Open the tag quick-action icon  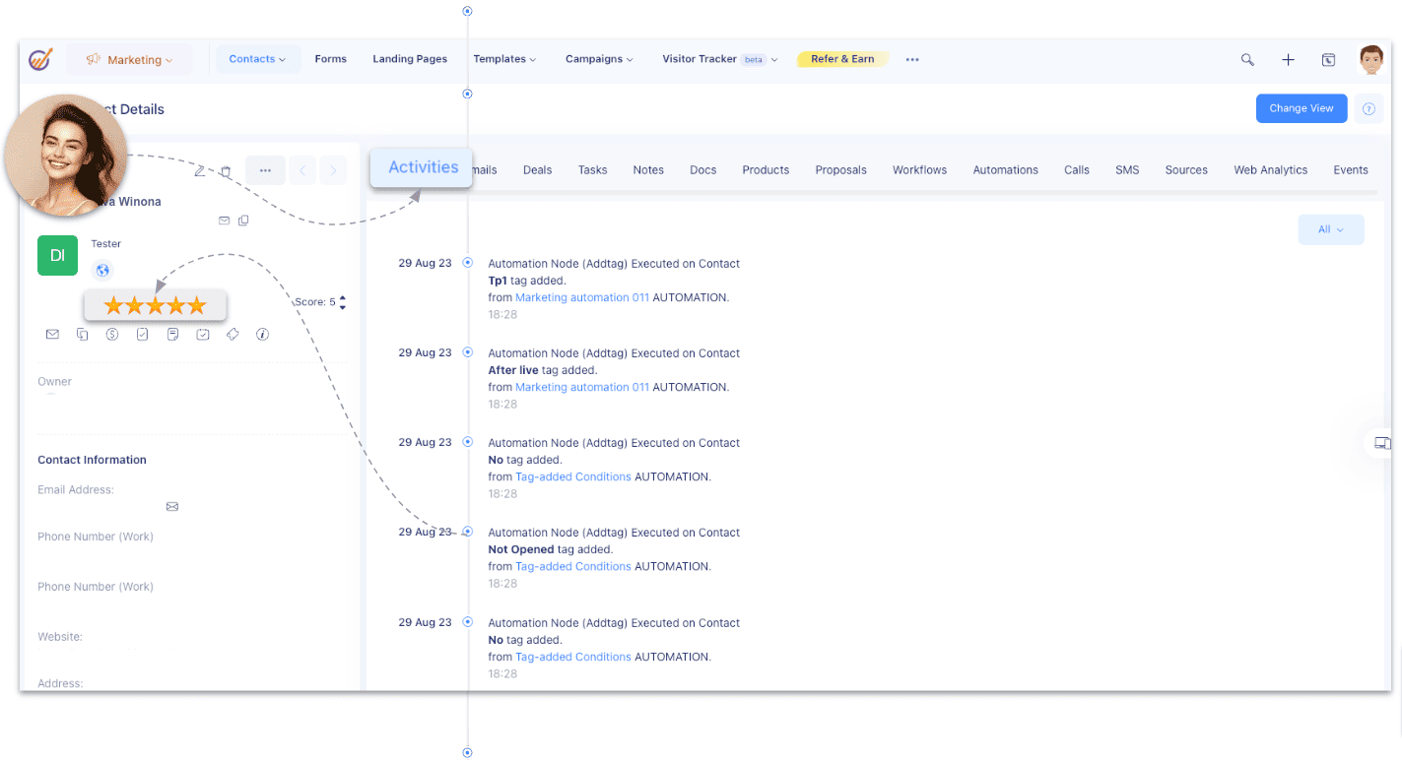233,334
